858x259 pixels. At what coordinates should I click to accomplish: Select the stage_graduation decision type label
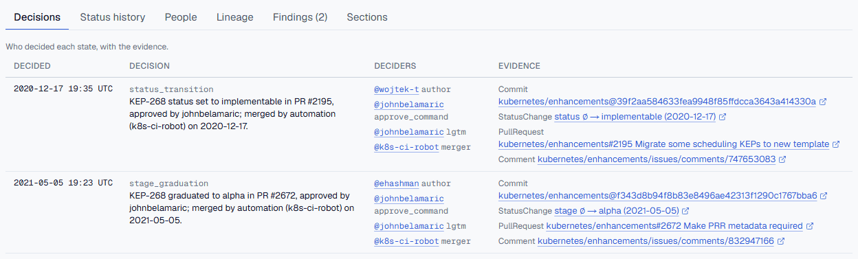coord(168,184)
